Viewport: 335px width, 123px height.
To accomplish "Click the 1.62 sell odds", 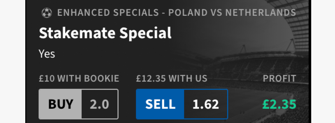I will pos(205,104).
